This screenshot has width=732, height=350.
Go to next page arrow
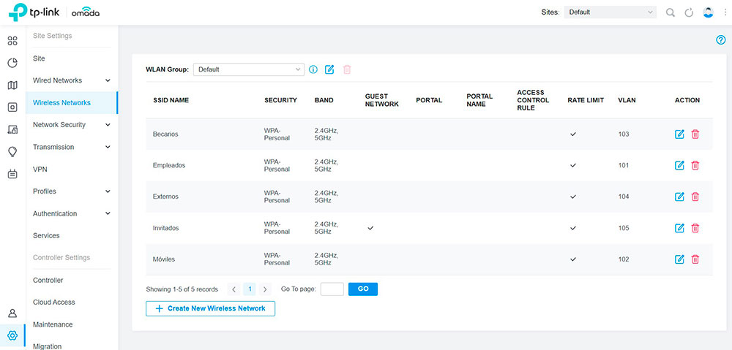click(265, 289)
